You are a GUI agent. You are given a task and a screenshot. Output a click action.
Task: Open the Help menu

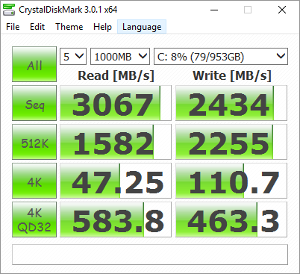tap(102, 27)
